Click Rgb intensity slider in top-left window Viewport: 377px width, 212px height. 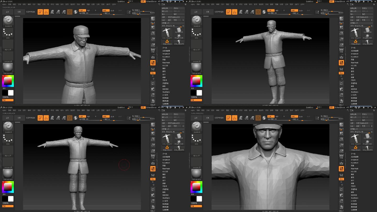point(90,13)
